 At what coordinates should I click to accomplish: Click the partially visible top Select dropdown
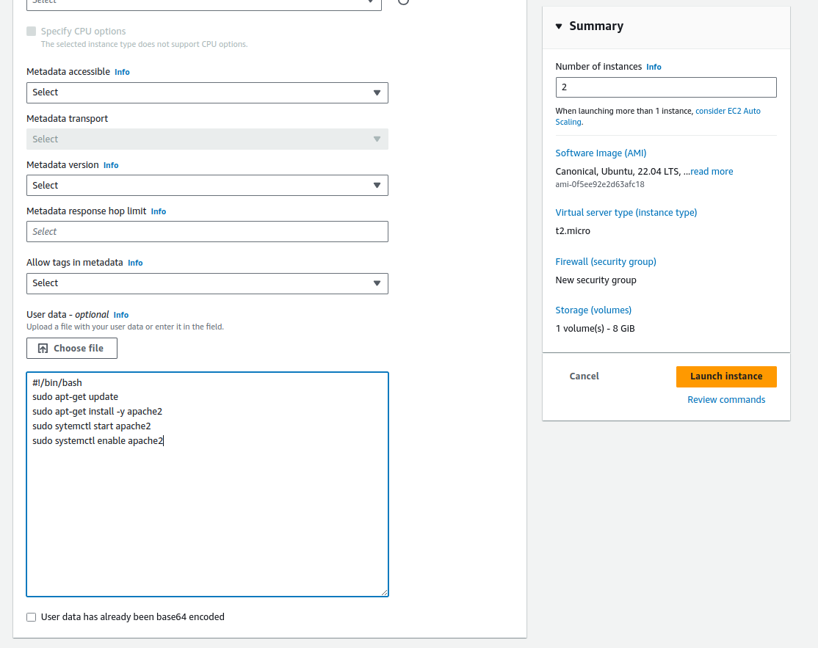(x=204, y=4)
